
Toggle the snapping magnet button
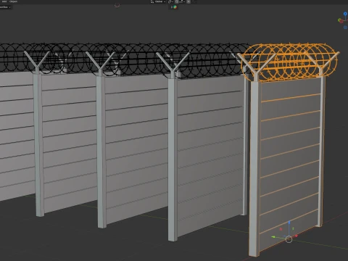pos(177,1)
